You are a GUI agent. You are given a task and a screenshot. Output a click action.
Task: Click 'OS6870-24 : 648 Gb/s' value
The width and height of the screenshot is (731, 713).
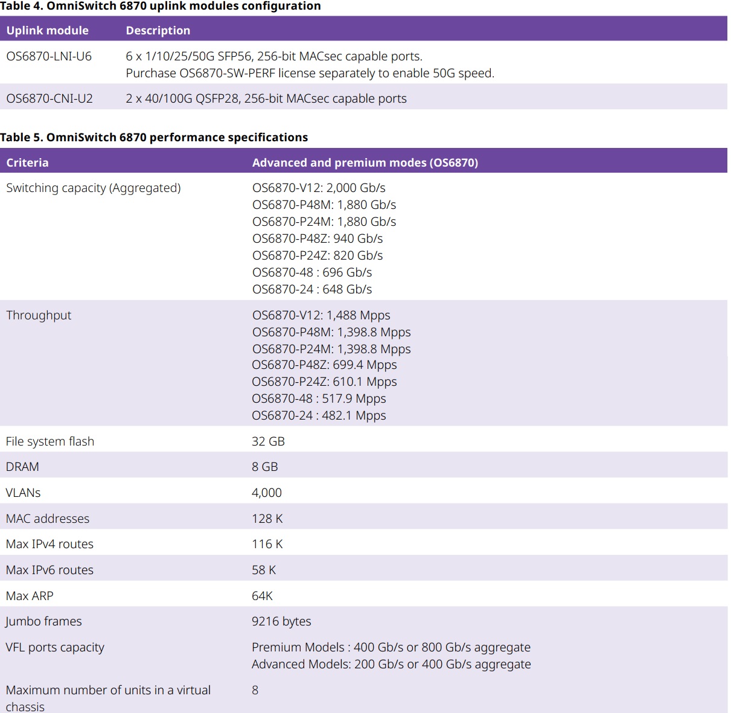point(312,289)
